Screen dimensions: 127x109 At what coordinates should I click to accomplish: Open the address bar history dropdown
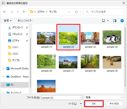point(69,12)
